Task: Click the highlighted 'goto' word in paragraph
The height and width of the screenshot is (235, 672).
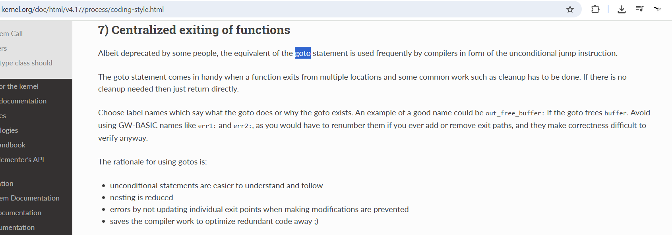Action: coord(302,53)
